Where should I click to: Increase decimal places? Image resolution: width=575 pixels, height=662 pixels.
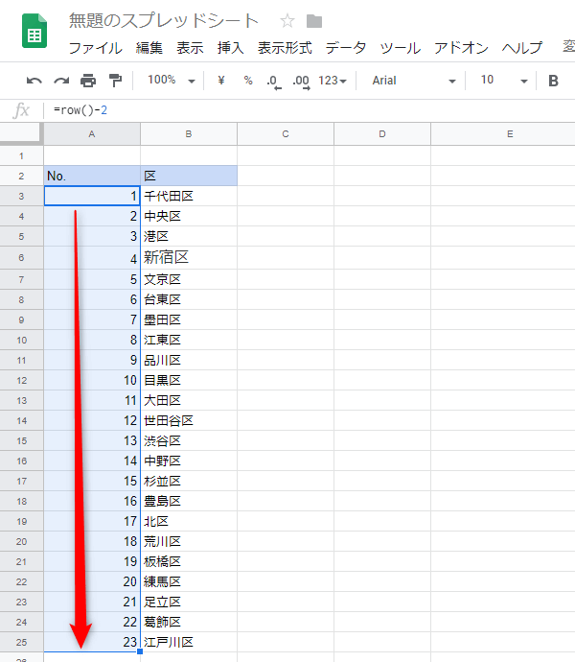point(301,82)
